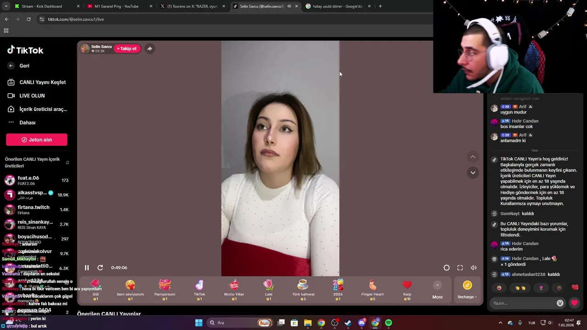Open the Dahası more menu
Viewport: 587px width, 330px height.
[x=22, y=122]
